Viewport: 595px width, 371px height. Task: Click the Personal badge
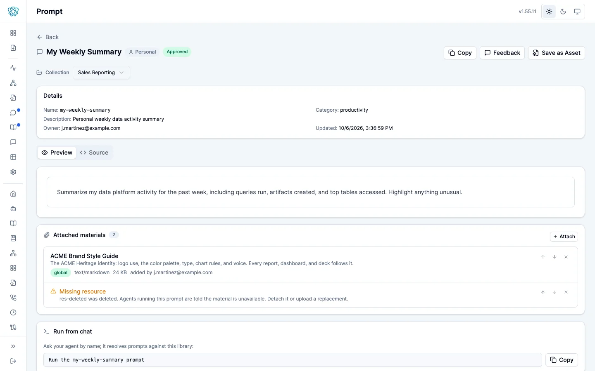pyautogui.click(x=142, y=52)
